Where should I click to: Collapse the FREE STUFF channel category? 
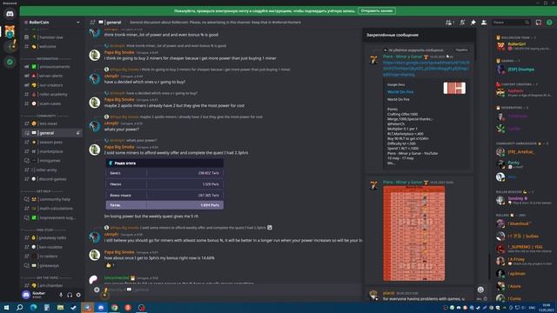point(44,230)
